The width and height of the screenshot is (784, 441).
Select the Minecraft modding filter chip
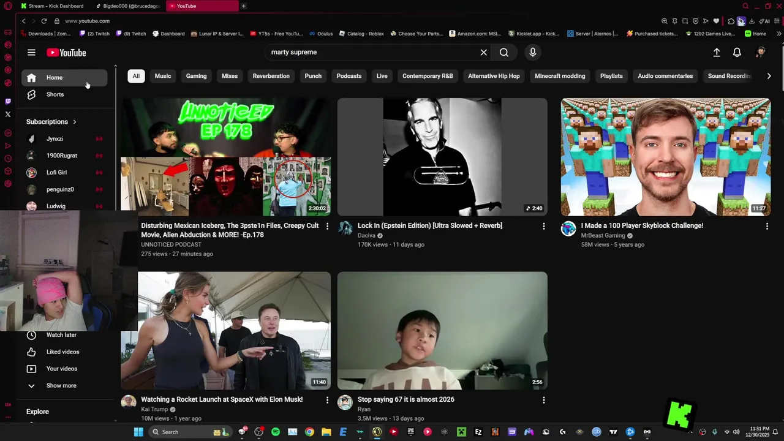pos(560,76)
